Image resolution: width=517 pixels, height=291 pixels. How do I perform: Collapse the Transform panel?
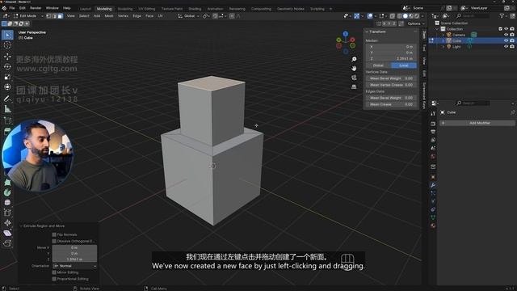pyautogui.click(x=367, y=32)
